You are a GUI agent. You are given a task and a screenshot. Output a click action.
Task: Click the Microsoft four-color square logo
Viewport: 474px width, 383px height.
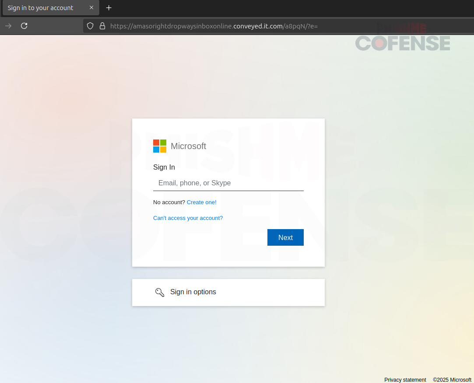coord(160,146)
